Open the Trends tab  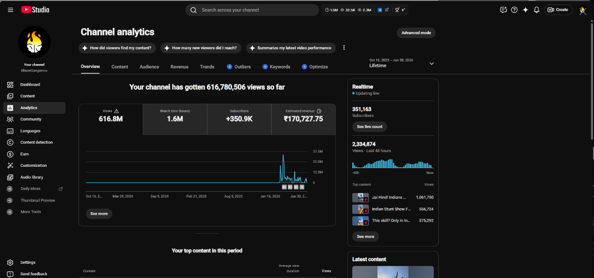(207, 67)
